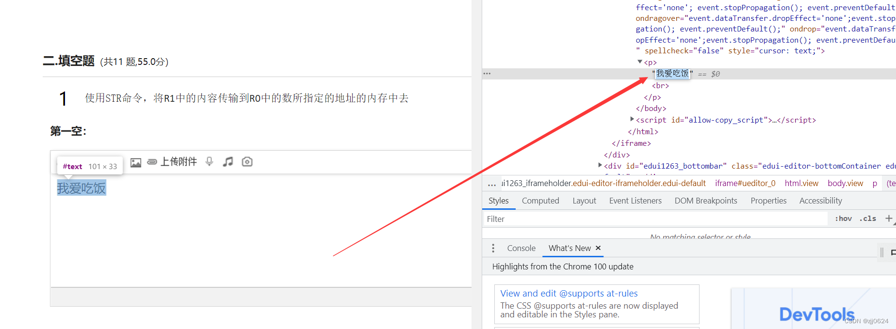This screenshot has height=329, width=896.
Task: Click the 第一空 label
Action: tap(68, 131)
